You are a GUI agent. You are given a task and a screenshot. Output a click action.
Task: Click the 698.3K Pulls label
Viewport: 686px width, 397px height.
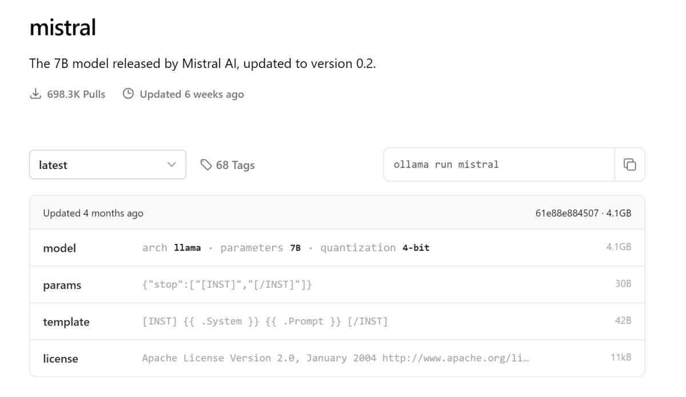76,94
